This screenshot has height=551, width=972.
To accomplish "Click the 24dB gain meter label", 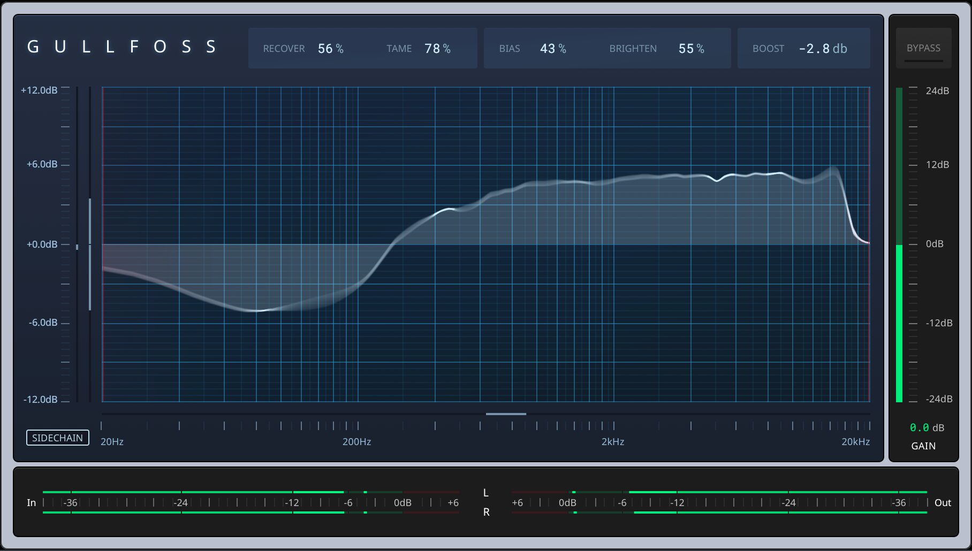I will 937,91.
